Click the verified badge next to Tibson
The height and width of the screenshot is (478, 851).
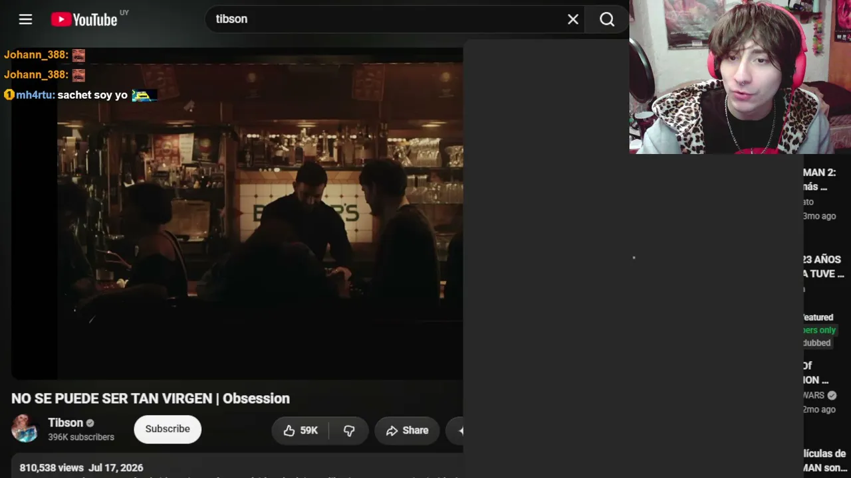point(90,423)
